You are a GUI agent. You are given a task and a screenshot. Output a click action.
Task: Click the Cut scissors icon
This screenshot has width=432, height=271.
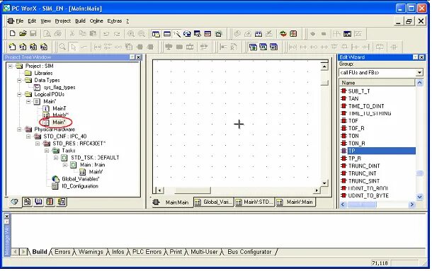tap(72, 33)
